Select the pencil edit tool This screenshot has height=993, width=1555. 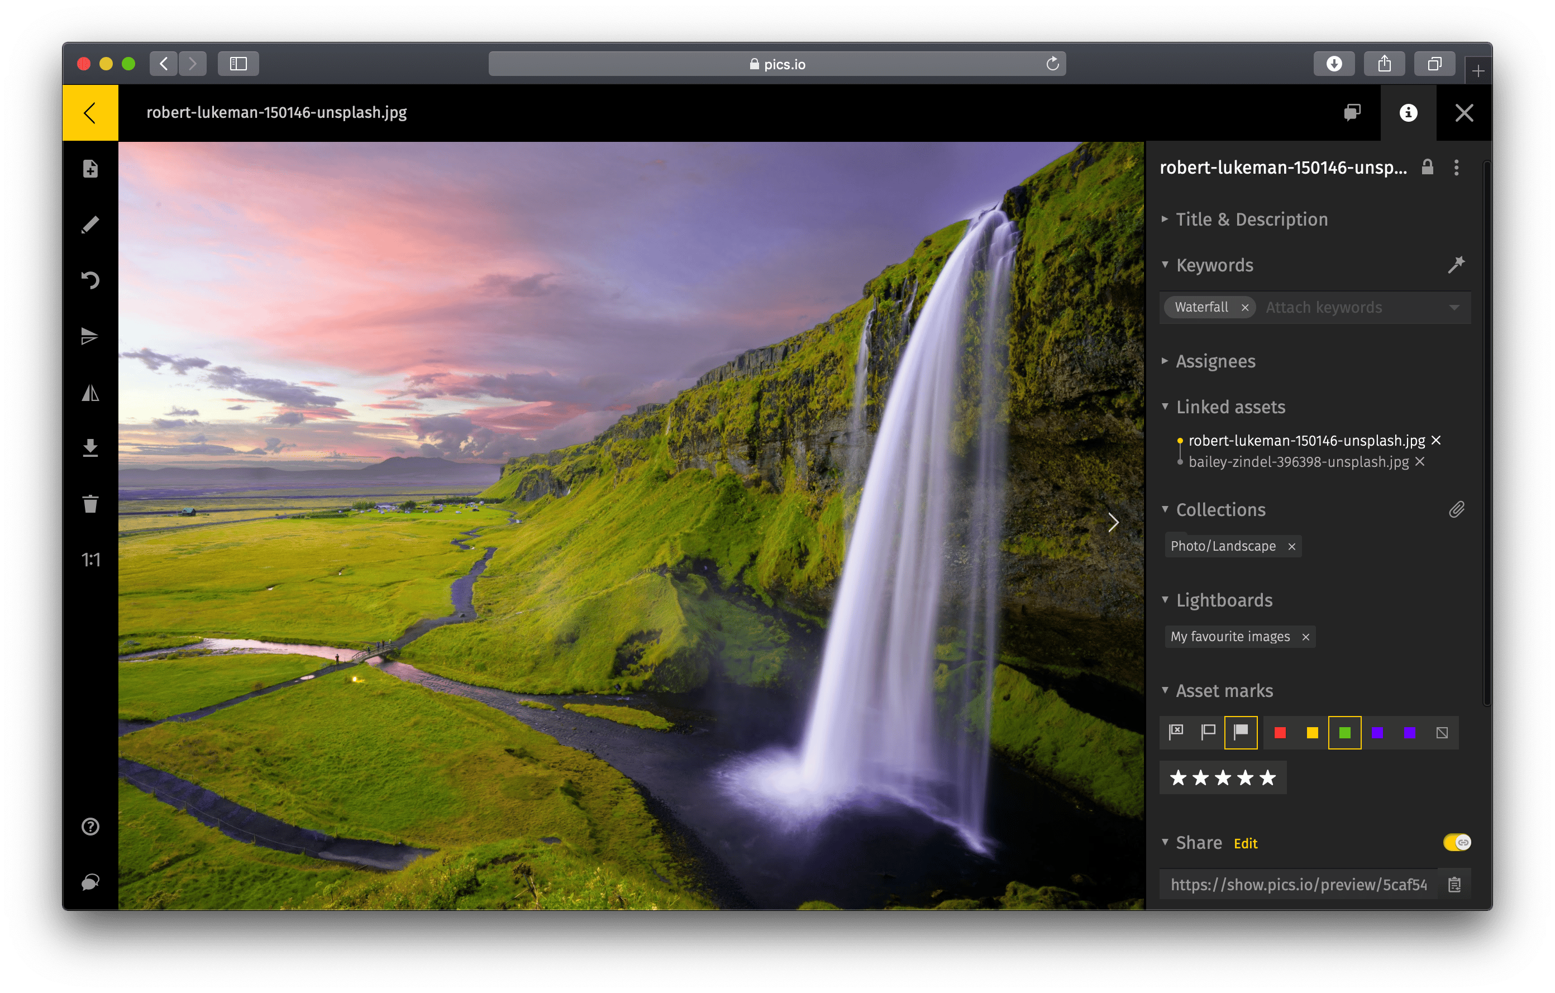(x=90, y=224)
